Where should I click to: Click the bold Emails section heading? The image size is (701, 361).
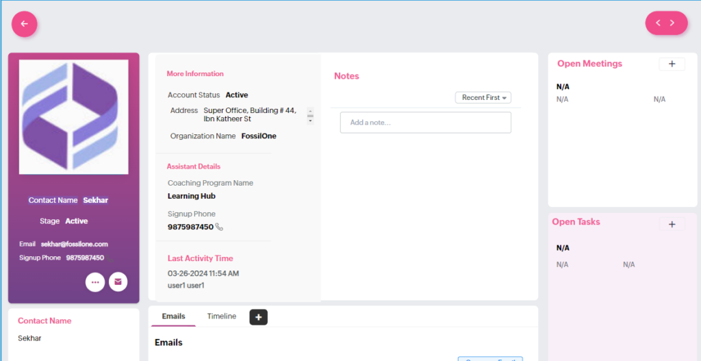pos(168,343)
